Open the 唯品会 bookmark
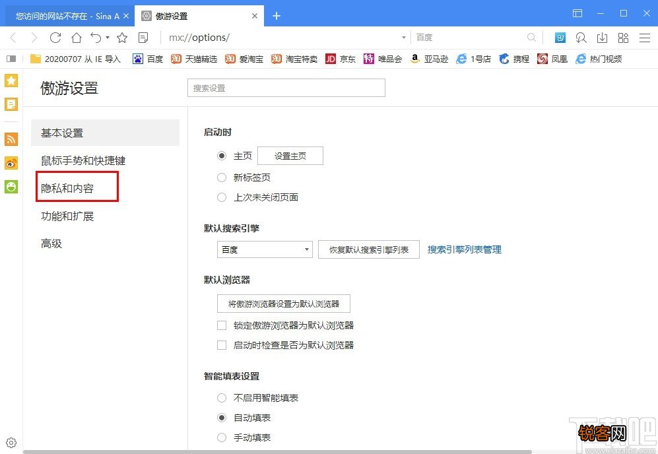The height and width of the screenshot is (454, 658). pos(383,59)
